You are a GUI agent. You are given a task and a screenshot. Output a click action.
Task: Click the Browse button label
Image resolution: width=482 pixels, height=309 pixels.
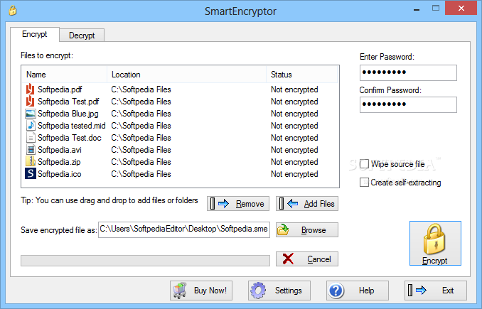pyautogui.click(x=314, y=230)
